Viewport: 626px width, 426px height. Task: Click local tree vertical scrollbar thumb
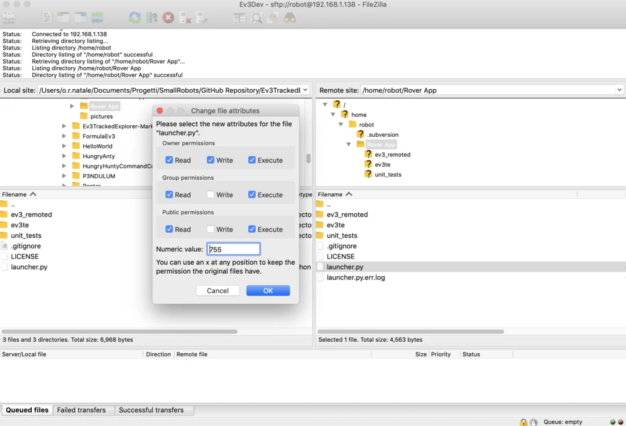[x=308, y=158]
